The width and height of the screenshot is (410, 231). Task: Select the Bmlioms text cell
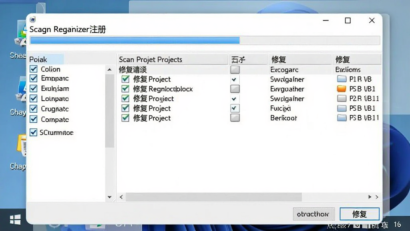coord(348,70)
